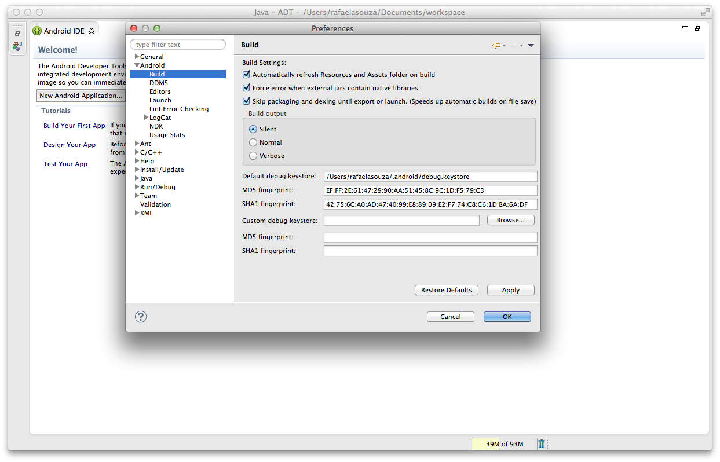
Task: Click the yellow back arrow in Preferences
Action: (x=496, y=45)
